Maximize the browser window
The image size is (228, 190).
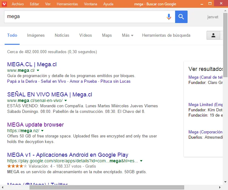point(210,3)
